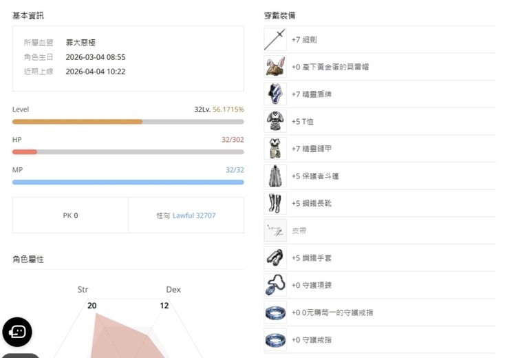Image resolution: width=516 pixels, height=358 pixels.
Task: Click the red HP bar
Action: 25,151
